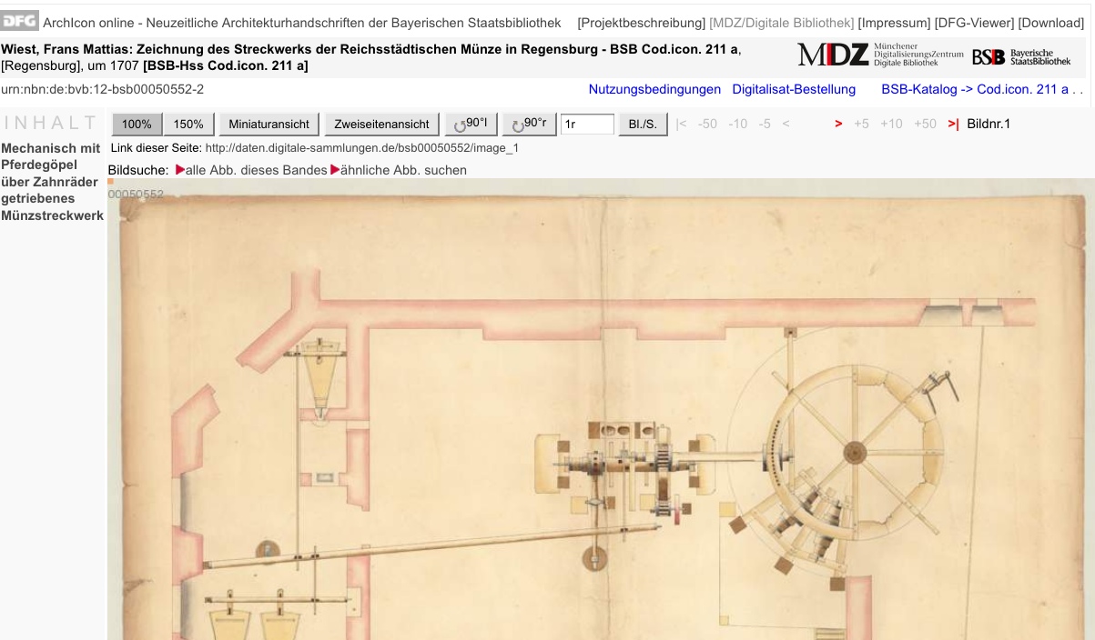Rotate the image 90 degrees right
The width and height of the screenshot is (1095, 640).
[528, 124]
